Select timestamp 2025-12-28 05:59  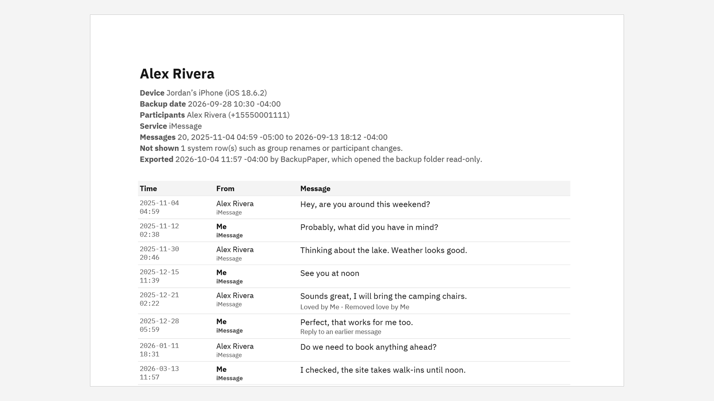point(159,325)
